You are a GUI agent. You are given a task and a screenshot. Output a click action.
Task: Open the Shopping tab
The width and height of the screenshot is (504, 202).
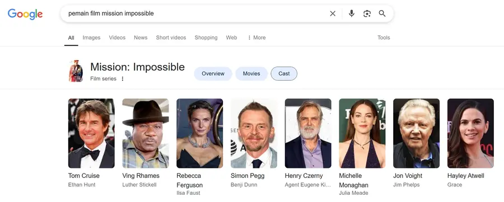206,37
